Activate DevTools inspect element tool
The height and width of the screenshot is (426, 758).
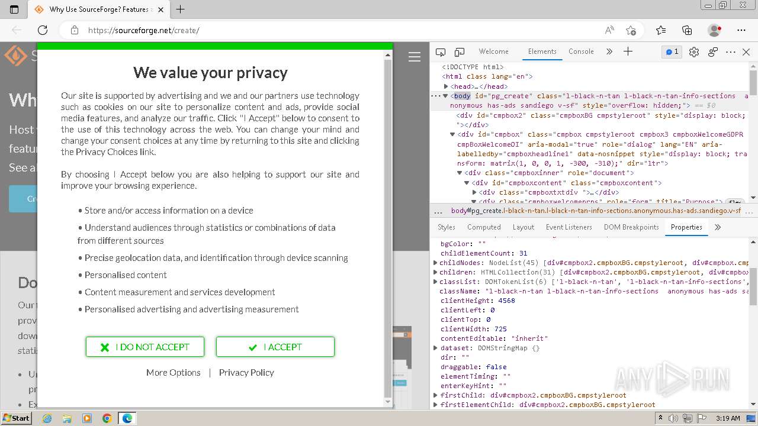click(x=440, y=52)
